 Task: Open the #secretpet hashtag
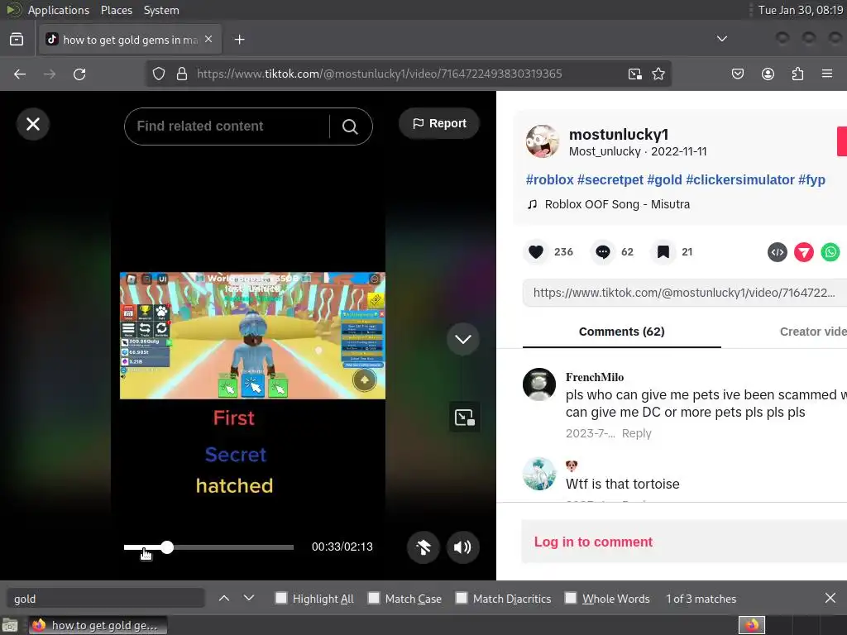point(610,179)
